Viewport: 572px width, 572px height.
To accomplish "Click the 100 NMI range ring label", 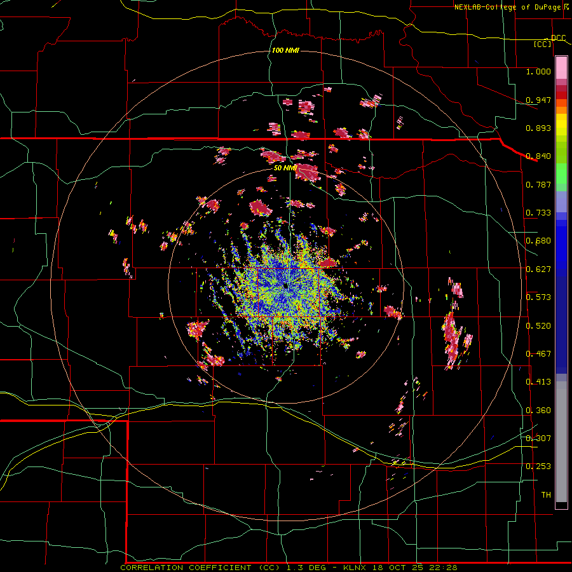I will coord(285,50).
